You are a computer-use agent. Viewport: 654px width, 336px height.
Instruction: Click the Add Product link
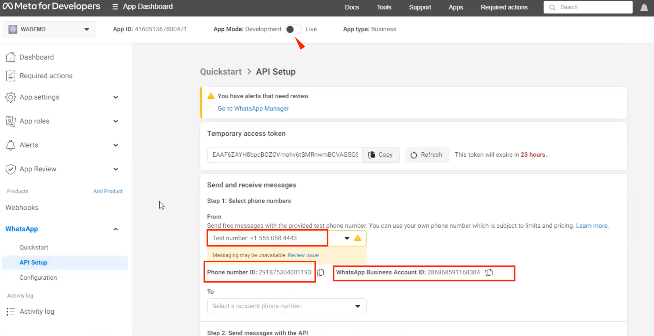(x=108, y=191)
